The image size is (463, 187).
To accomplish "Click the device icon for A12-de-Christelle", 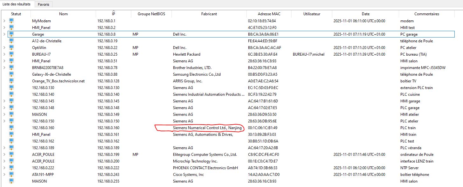I will 12,41.
